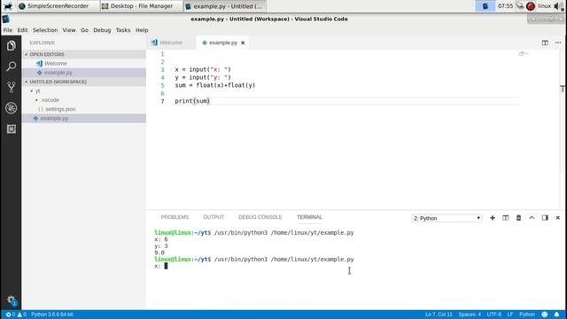Open the Extensions view
Viewport: 567px width, 319px height.
point(11,128)
